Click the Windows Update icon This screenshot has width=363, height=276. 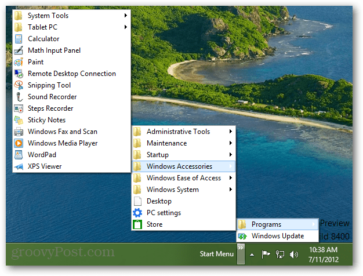[x=242, y=236]
